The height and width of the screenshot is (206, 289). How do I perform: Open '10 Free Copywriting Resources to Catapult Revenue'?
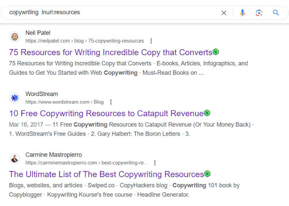(106, 113)
